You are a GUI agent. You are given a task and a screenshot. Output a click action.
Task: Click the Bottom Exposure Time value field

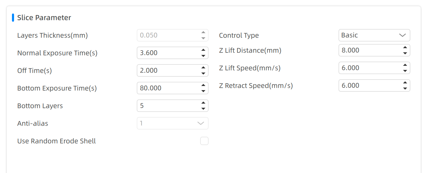(x=168, y=88)
